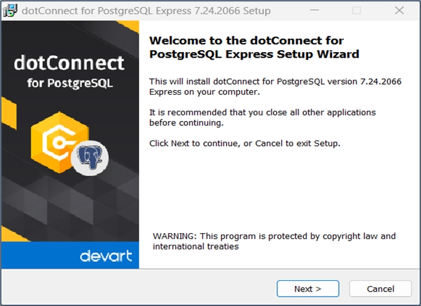Click the recommendation to close other applications

point(262,117)
